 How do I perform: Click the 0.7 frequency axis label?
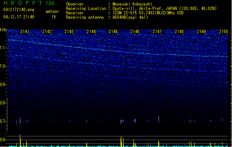pos(3,121)
